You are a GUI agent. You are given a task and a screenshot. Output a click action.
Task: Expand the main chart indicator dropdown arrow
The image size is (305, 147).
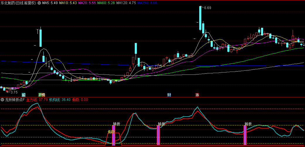pos(39,3)
